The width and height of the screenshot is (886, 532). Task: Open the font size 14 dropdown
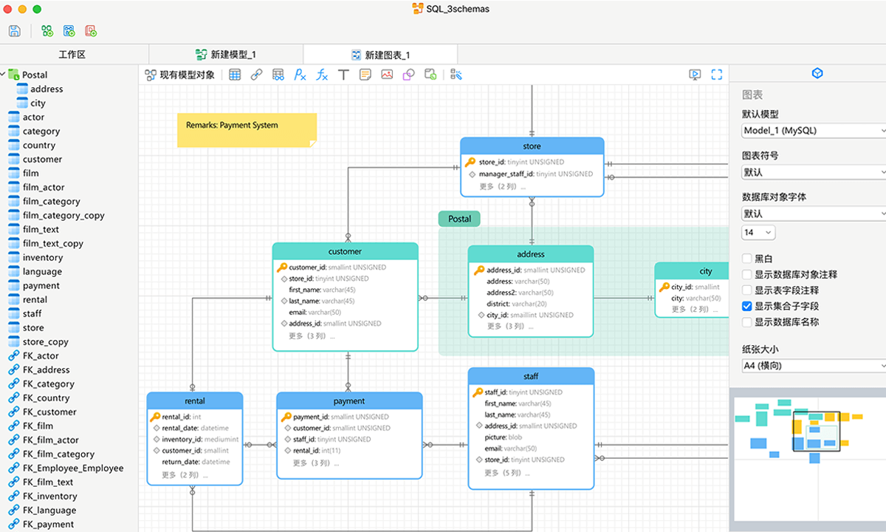pyautogui.click(x=758, y=232)
